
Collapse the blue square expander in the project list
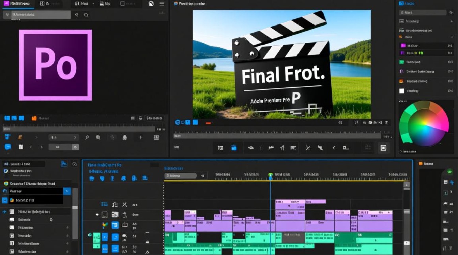(x=5, y=200)
